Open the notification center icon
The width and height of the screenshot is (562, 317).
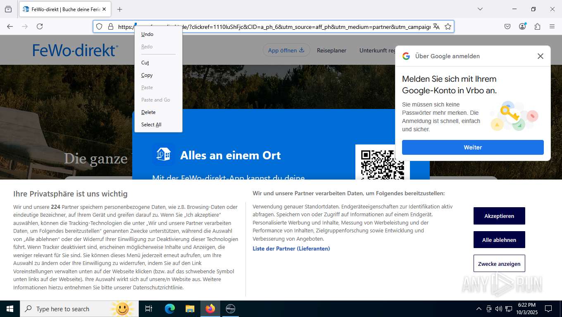[x=548, y=309]
